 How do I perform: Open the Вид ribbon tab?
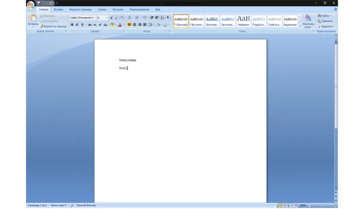coord(158,9)
